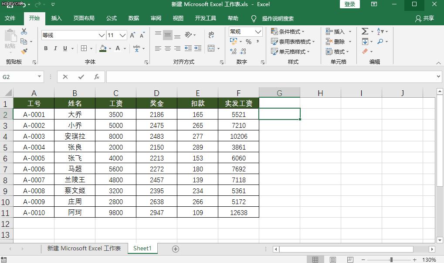Click the Wrap Text icon
Image resolution: width=444 pixels, height=263 pixels.
[211, 35]
